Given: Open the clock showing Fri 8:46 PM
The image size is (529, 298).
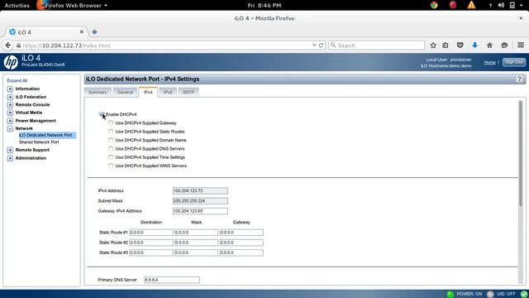Looking at the screenshot, I should click(264, 6).
